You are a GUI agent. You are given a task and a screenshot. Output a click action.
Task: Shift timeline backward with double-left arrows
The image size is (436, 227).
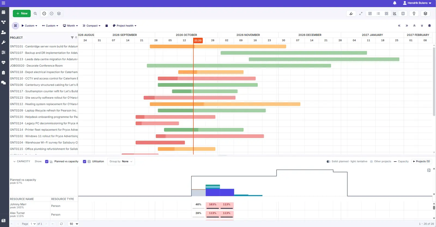[399, 26]
